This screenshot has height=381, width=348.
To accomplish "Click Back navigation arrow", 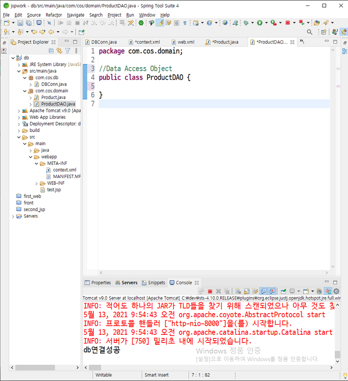I will (51, 32).
